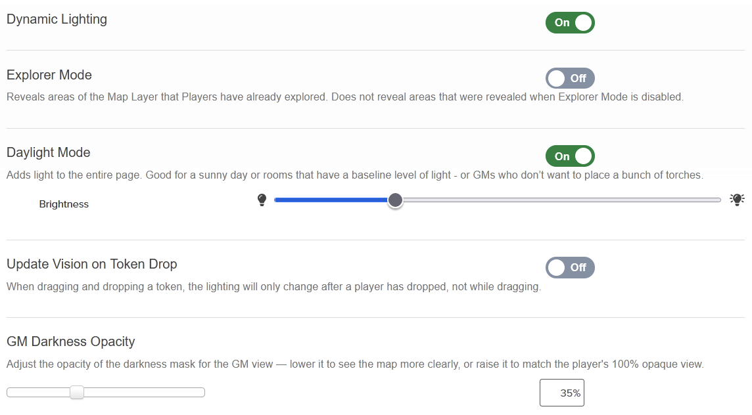Click the GM Darkness Opacity heading
752x415 pixels.
tap(70, 341)
